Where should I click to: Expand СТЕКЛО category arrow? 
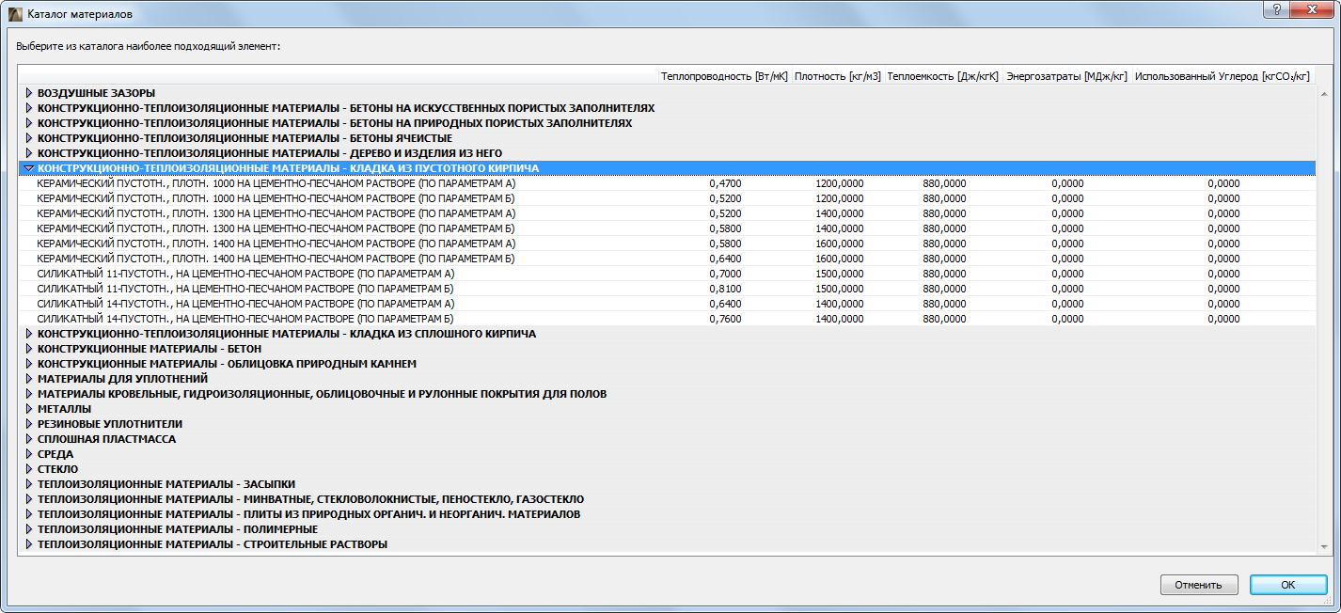pyautogui.click(x=29, y=469)
